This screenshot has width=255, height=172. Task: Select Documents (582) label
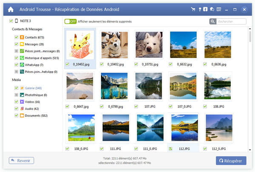coord(36,116)
